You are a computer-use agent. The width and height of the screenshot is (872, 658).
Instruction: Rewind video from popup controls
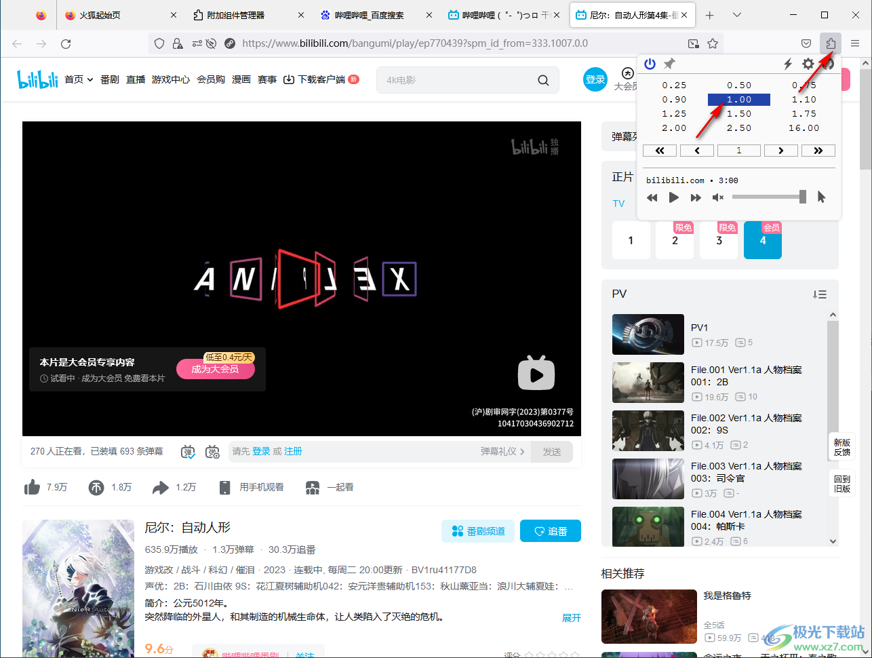pyautogui.click(x=652, y=197)
